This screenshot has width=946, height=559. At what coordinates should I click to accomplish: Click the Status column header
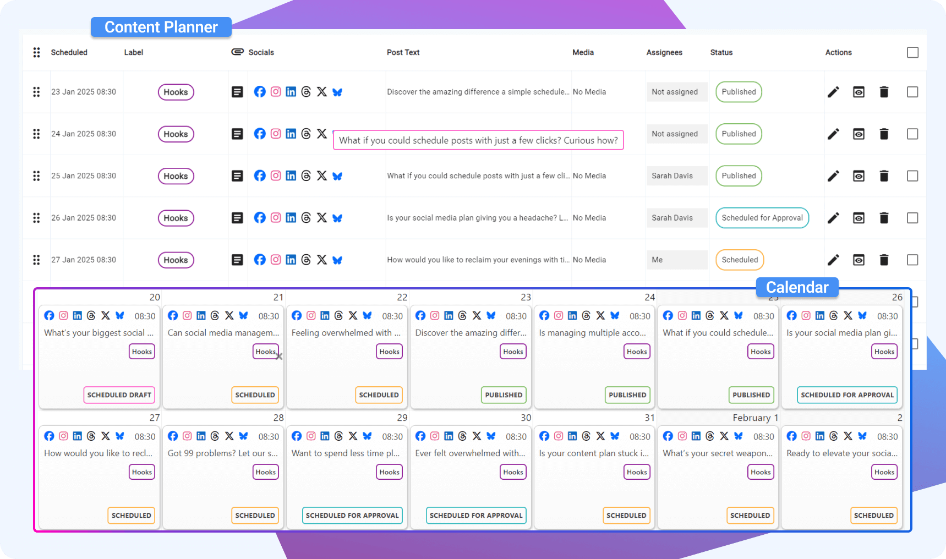tap(721, 52)
